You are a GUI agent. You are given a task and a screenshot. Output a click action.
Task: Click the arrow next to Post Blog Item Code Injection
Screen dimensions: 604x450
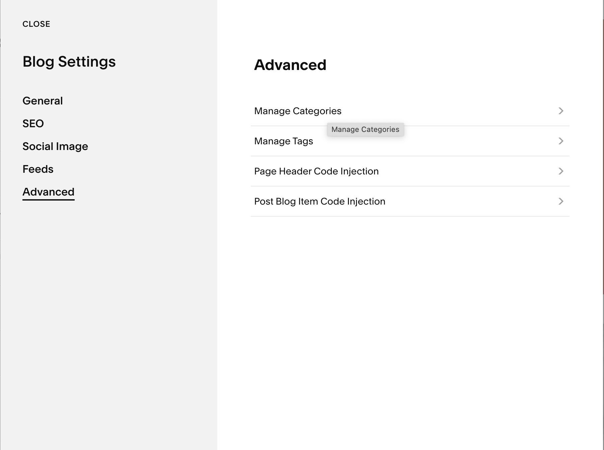pos(561,201)
